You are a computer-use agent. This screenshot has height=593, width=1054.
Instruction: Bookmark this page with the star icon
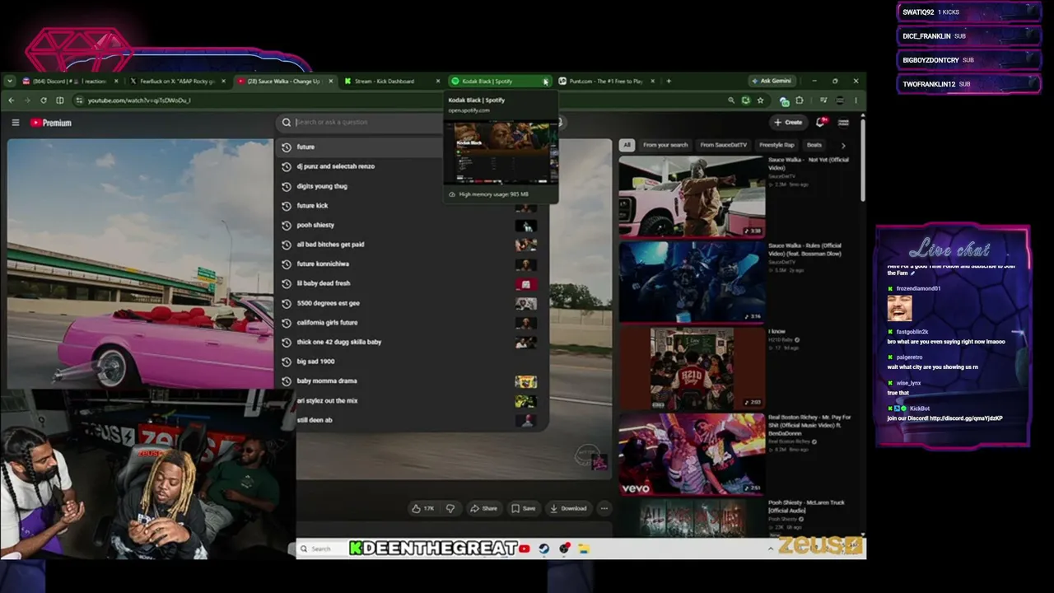(760, 100)
